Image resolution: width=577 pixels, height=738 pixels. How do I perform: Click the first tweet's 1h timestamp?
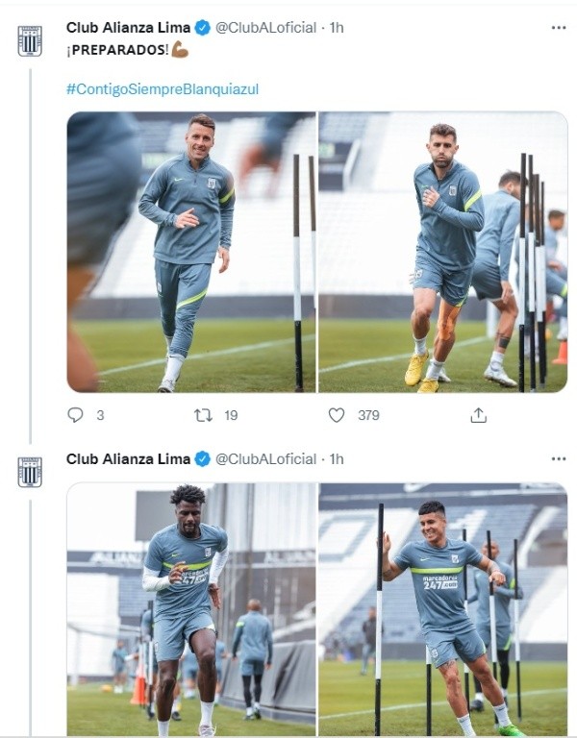coord(336,28)
